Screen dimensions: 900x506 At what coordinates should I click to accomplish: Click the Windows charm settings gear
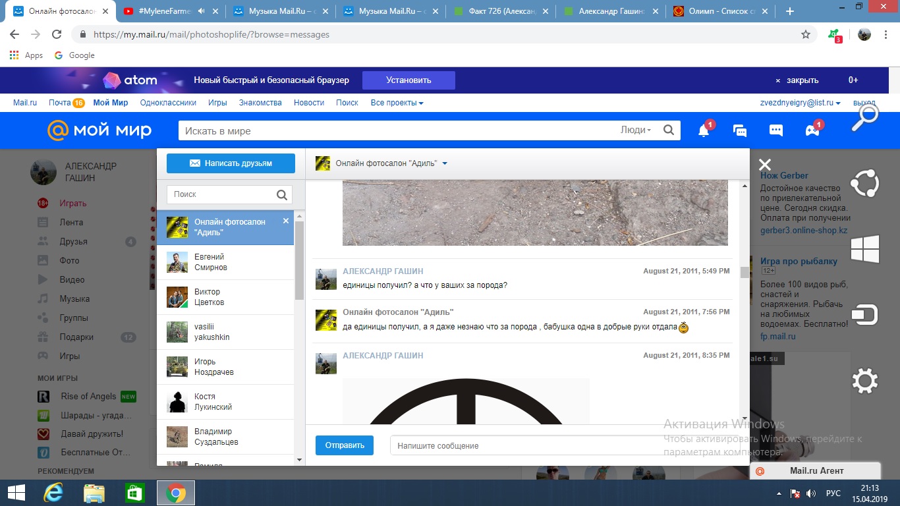coord(865,381)
